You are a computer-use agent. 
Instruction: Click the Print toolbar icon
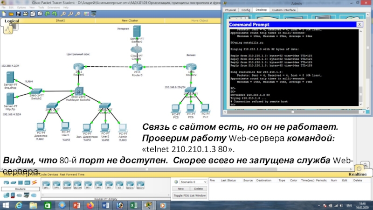click(26, 14)
